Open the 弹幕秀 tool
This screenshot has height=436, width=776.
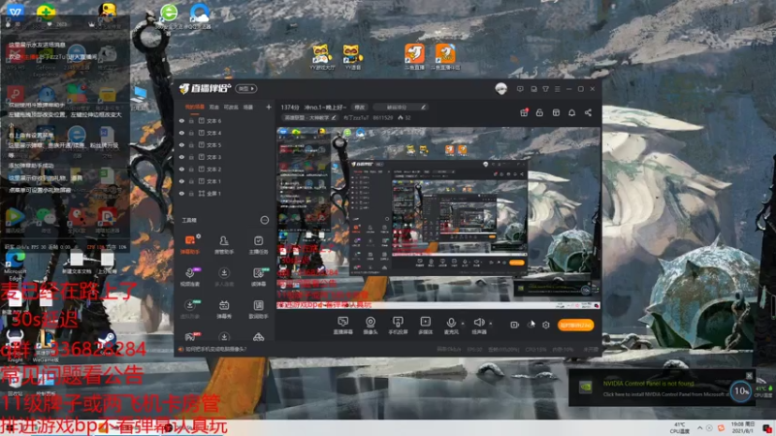coord(224,309)
